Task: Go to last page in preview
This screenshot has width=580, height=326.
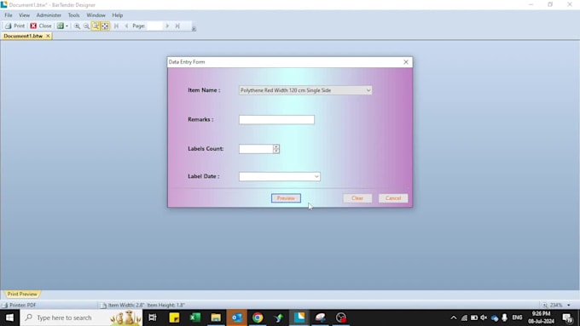Action: pos(177,26)
